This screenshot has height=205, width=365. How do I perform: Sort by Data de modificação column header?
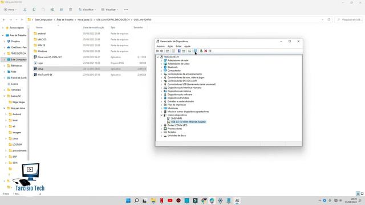click(94, 27)
